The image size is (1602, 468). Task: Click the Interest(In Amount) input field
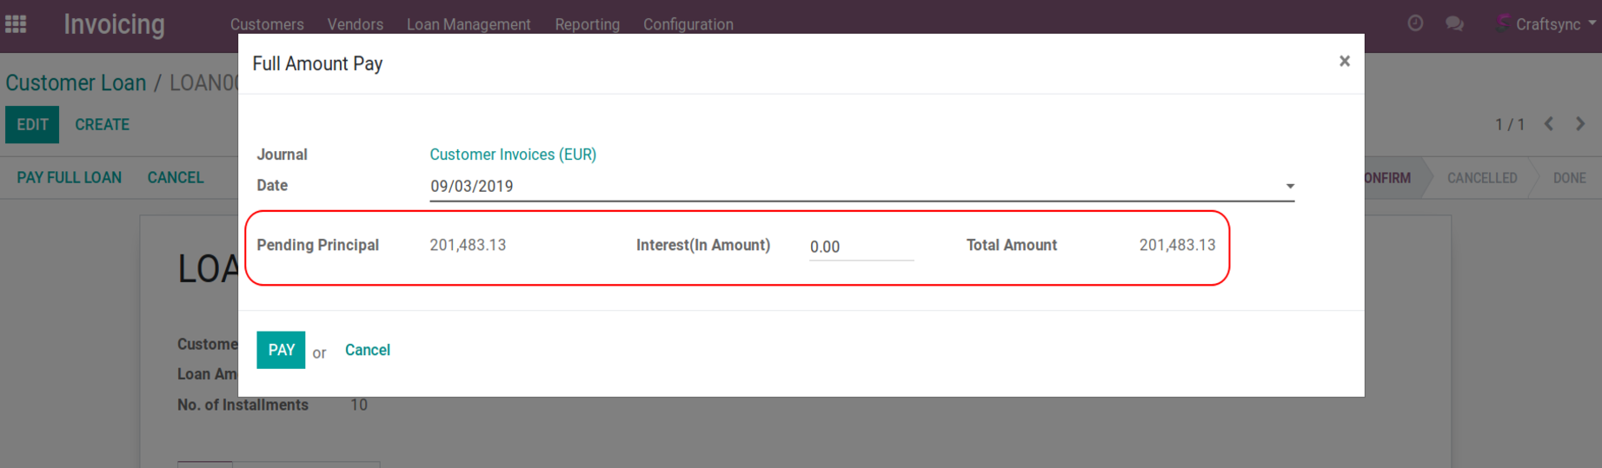pyautogui.click(x=861, y=247)
